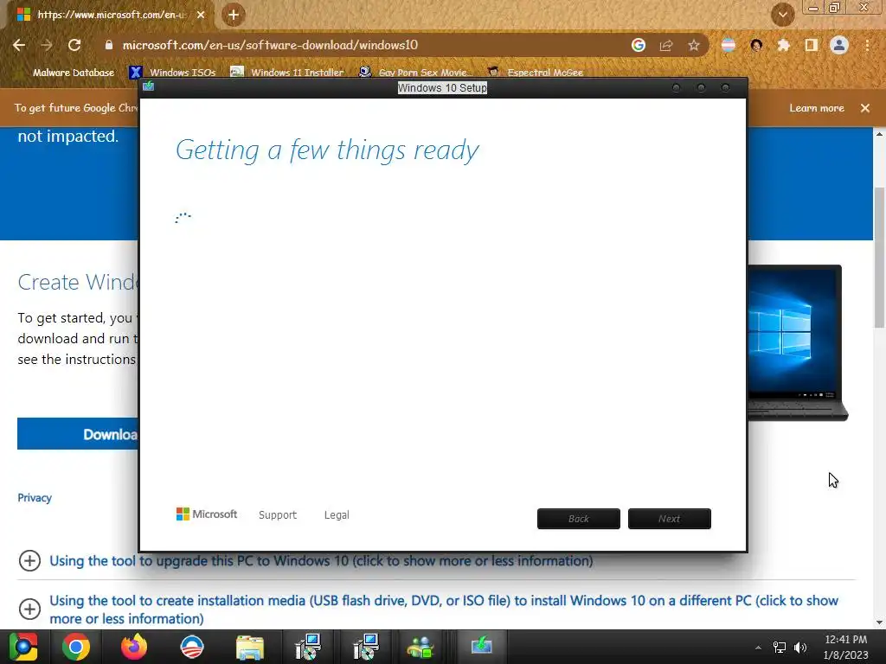Click the address bar URL field
The image size is (886, 664).
coord(362,45)
